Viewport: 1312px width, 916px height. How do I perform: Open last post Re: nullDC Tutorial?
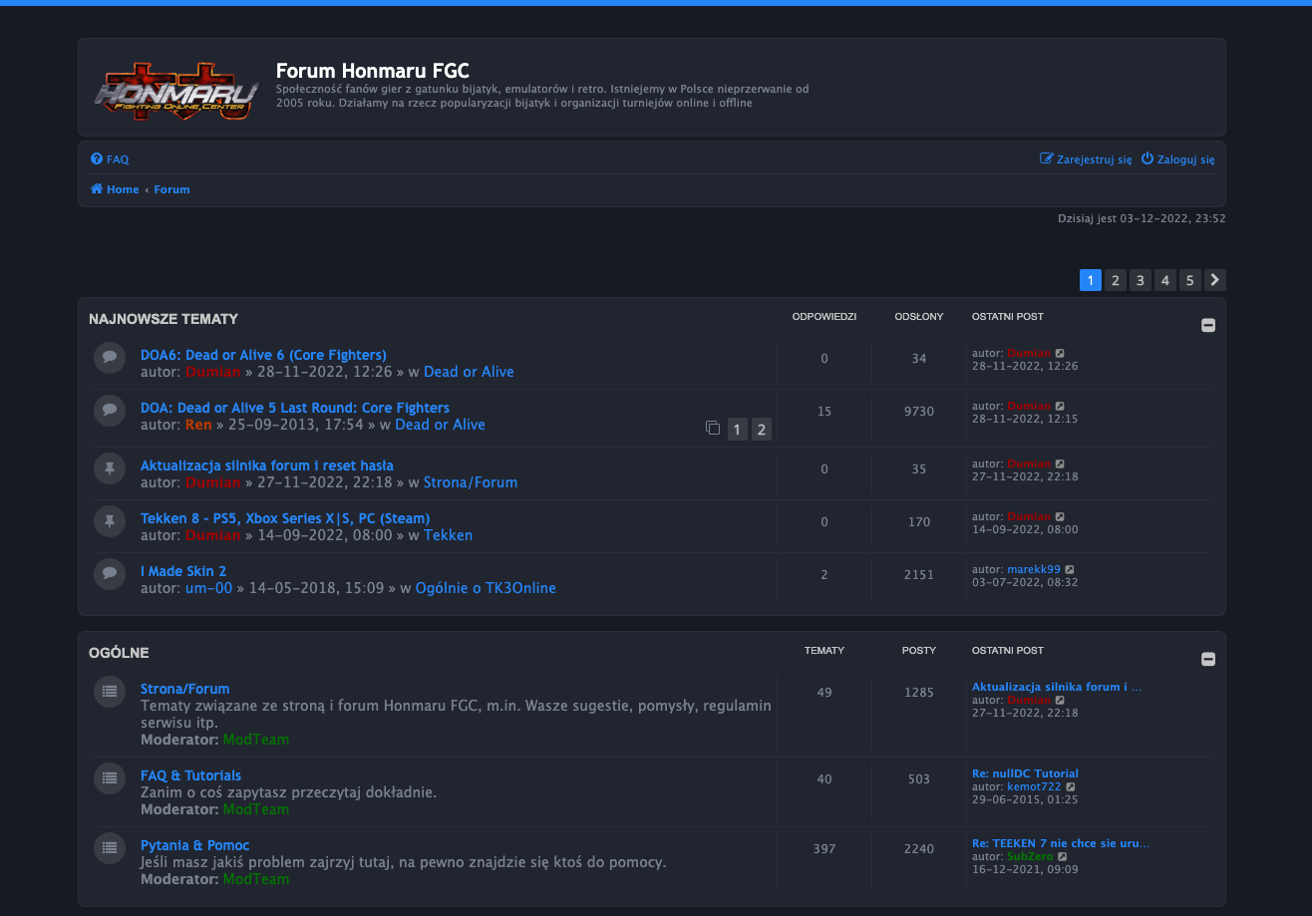pos(1025,773)
